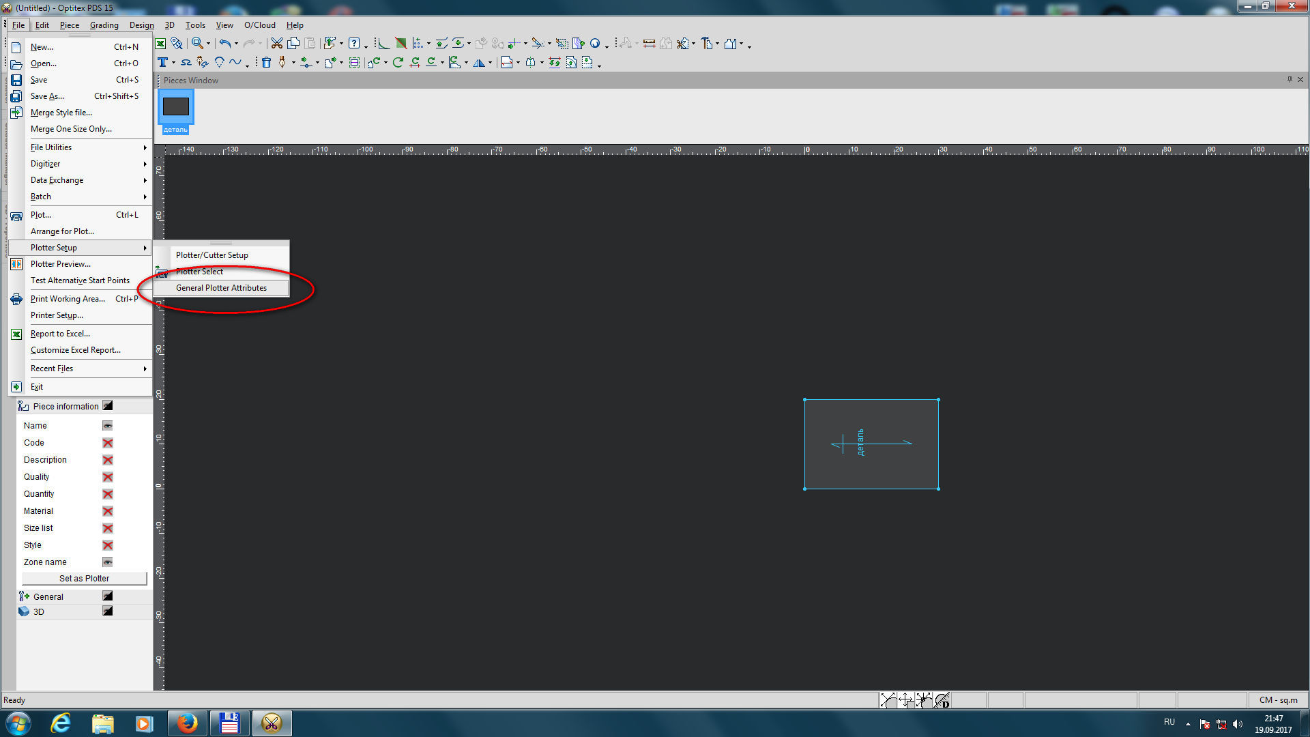Image resolution: width=1310 pixels, height=737 pixels.
Task: Click the Delete trash bin icon
Action: tap(266, 63)
